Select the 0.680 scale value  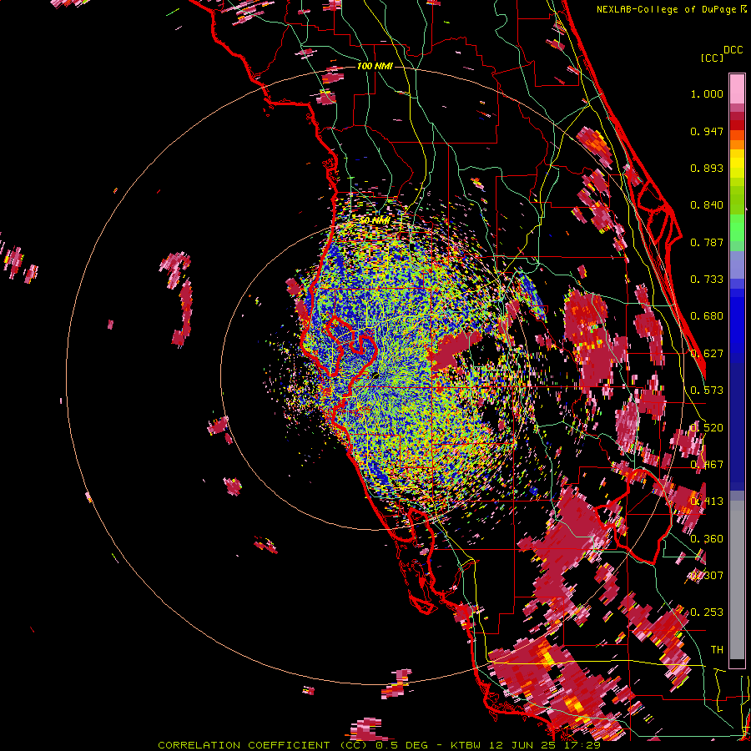coord(707,316)
